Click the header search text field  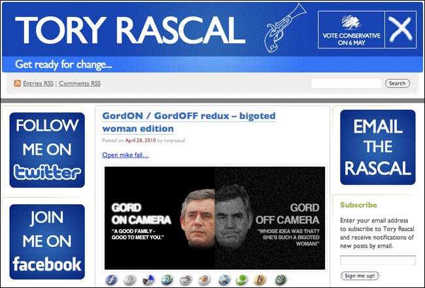coord(346,84)
